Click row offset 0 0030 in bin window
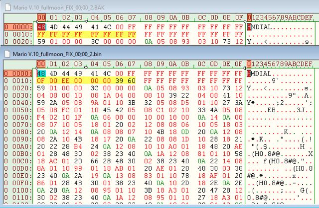Image resolution: width=319 pixels, height=208 pixels. click(18, 95)
